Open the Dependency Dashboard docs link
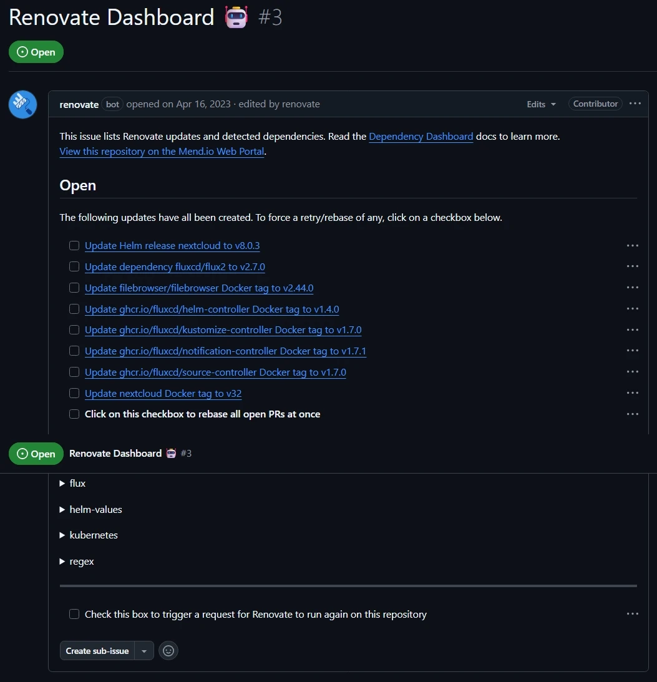The height and width of the screenshot is (682, 657). tap(421, 137)
